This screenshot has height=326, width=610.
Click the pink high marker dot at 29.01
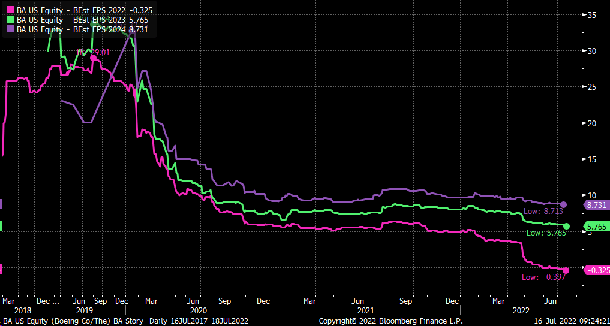point(93,58)
